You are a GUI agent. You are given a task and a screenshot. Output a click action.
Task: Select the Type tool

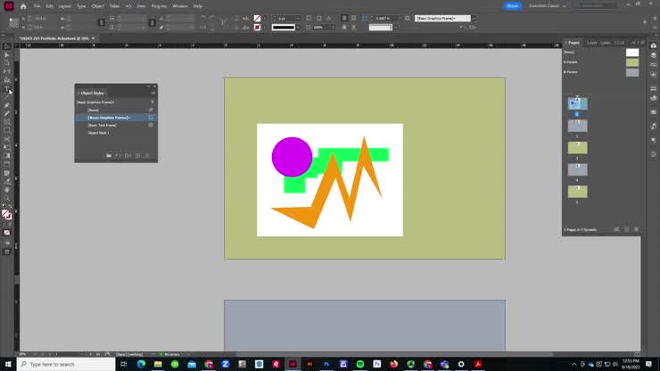(7, 88)
